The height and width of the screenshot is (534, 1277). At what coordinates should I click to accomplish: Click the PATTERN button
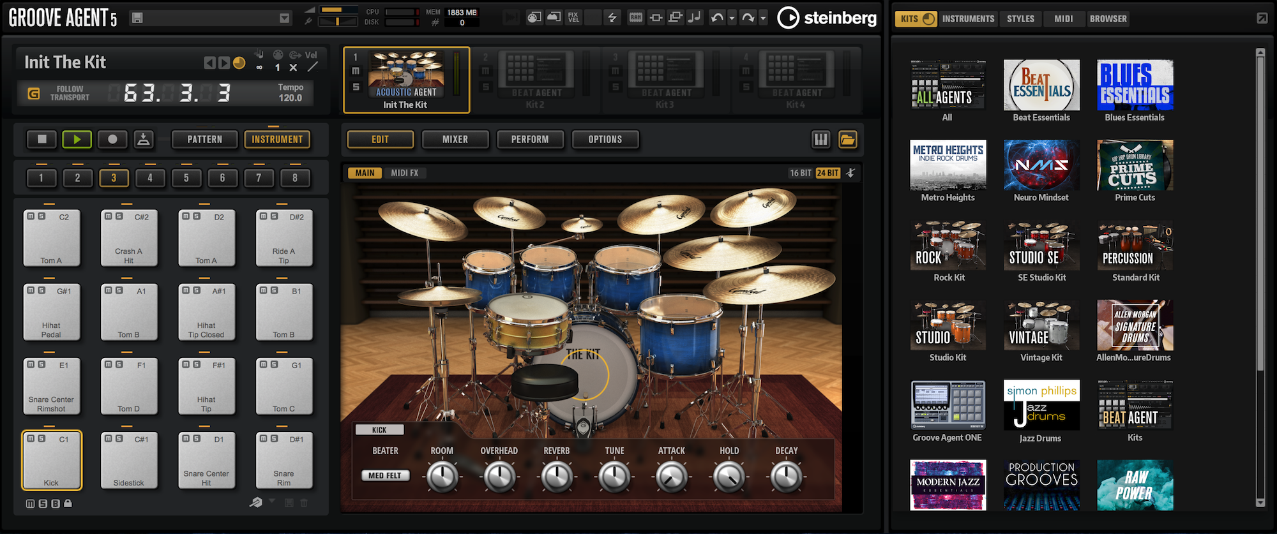click(x=204, y=139)
